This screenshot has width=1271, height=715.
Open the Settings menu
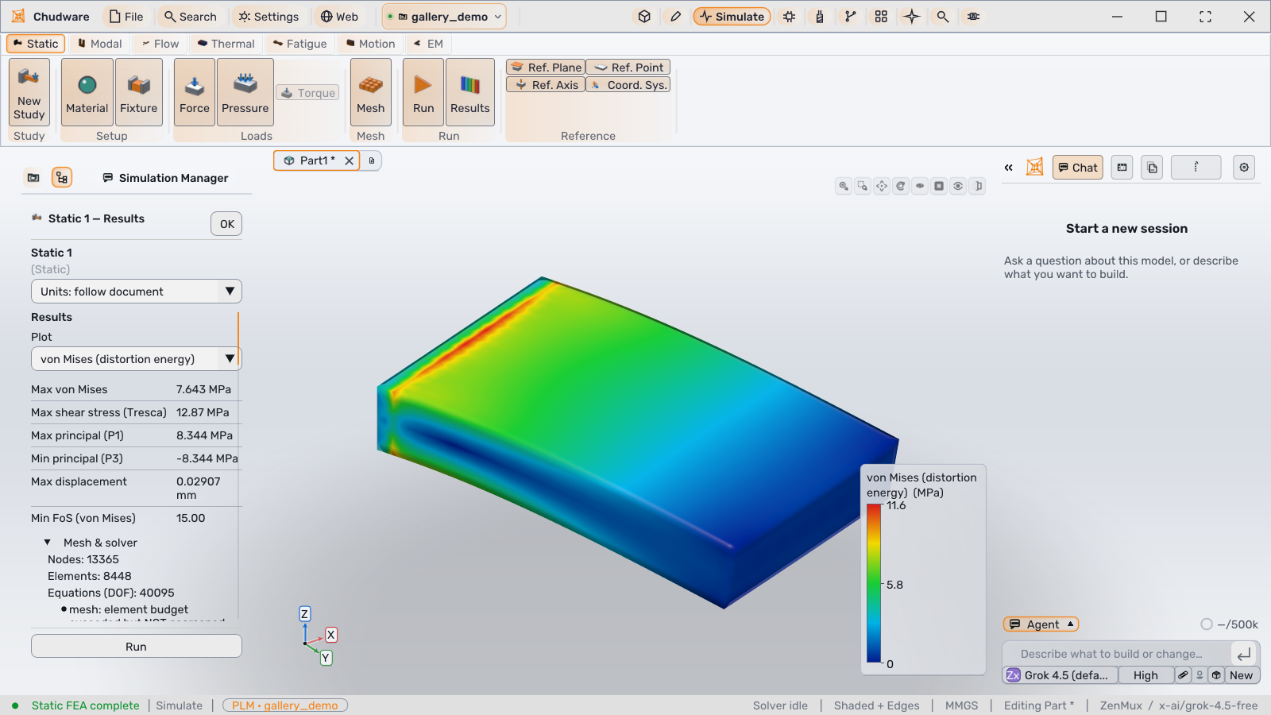tap(268, 17)
